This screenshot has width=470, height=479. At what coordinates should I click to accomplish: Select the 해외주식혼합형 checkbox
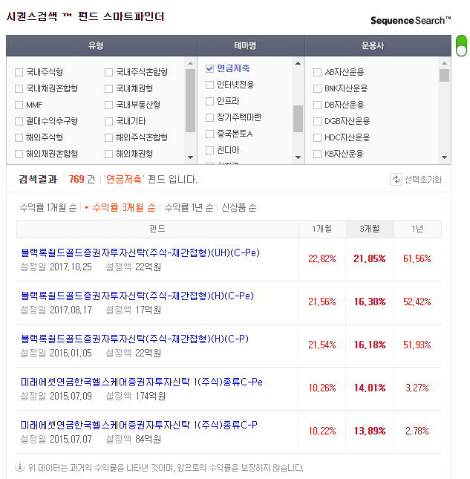pos(108,138)
